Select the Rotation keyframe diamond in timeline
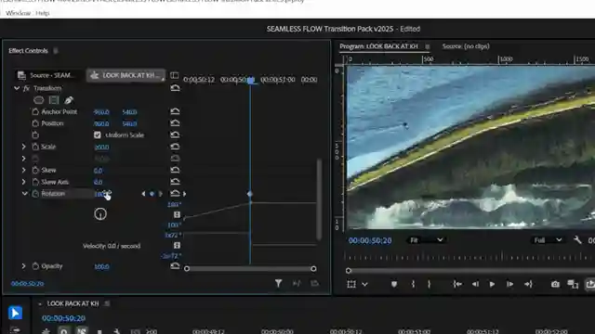Viewport: 595px width, 334px height. [x=250, y=194]
